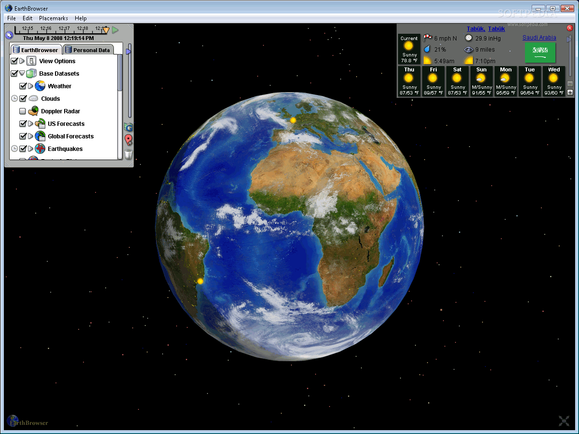This screenshot has width=579, height=434.
Task: Click the Doppler Radar label
Action: [x=60, y=111]
